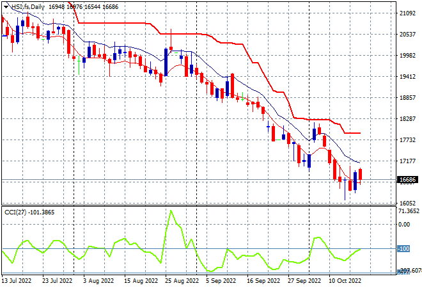Click the 18857 price axis label

(407, 98)
